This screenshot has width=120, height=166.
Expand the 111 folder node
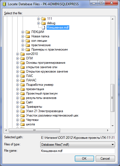pyautogui.click(x=38, y=19)
